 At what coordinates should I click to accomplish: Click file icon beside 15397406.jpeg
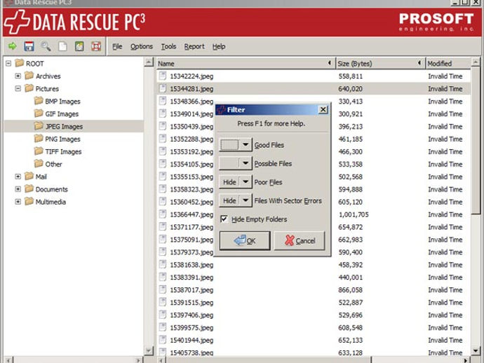(162, 315)
